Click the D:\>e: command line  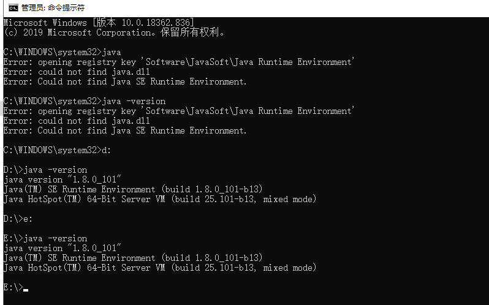tap(18, 219)
